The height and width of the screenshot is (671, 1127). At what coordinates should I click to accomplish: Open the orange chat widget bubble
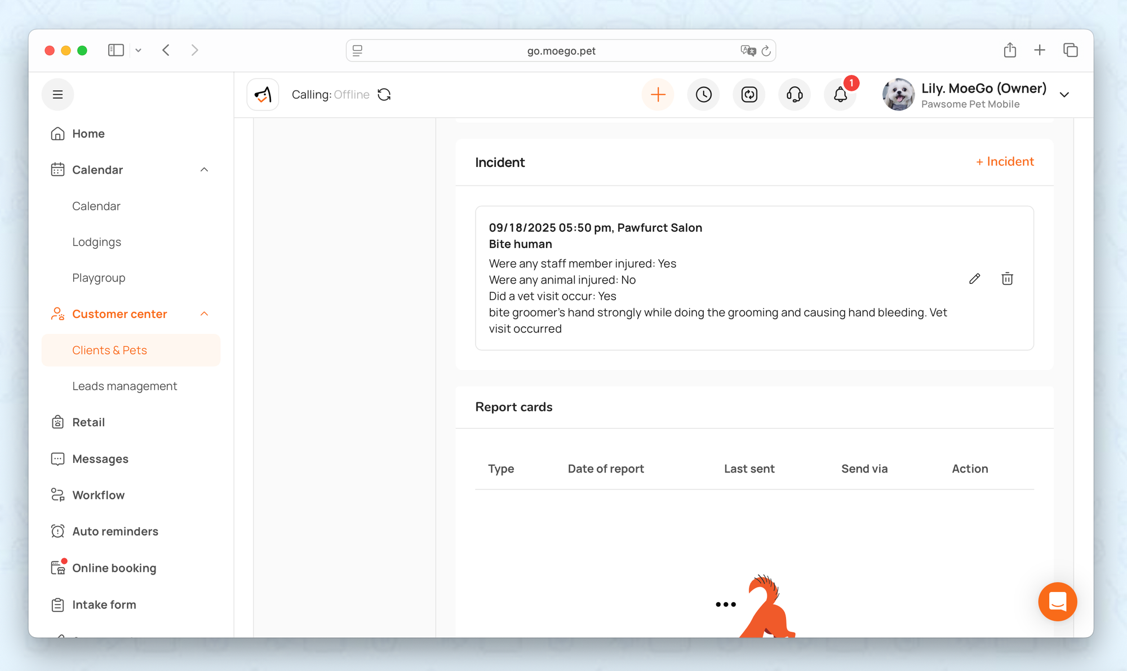[x=1057, y=602]
